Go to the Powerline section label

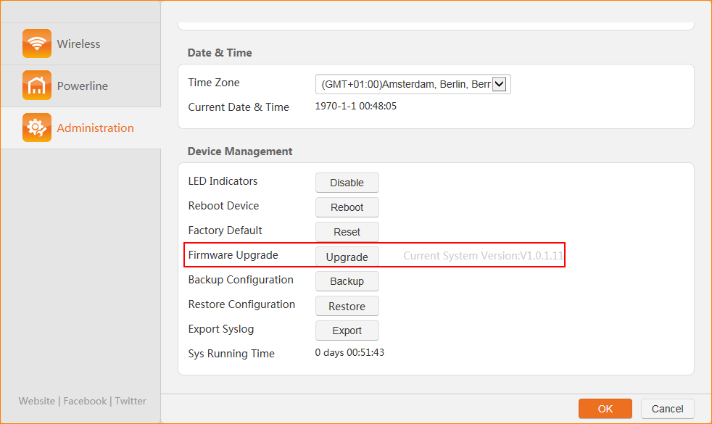[82, 86]
